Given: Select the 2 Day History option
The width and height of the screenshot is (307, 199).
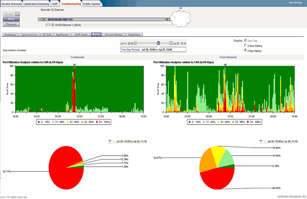Looking at the screenshot, I should click(245, 51).
